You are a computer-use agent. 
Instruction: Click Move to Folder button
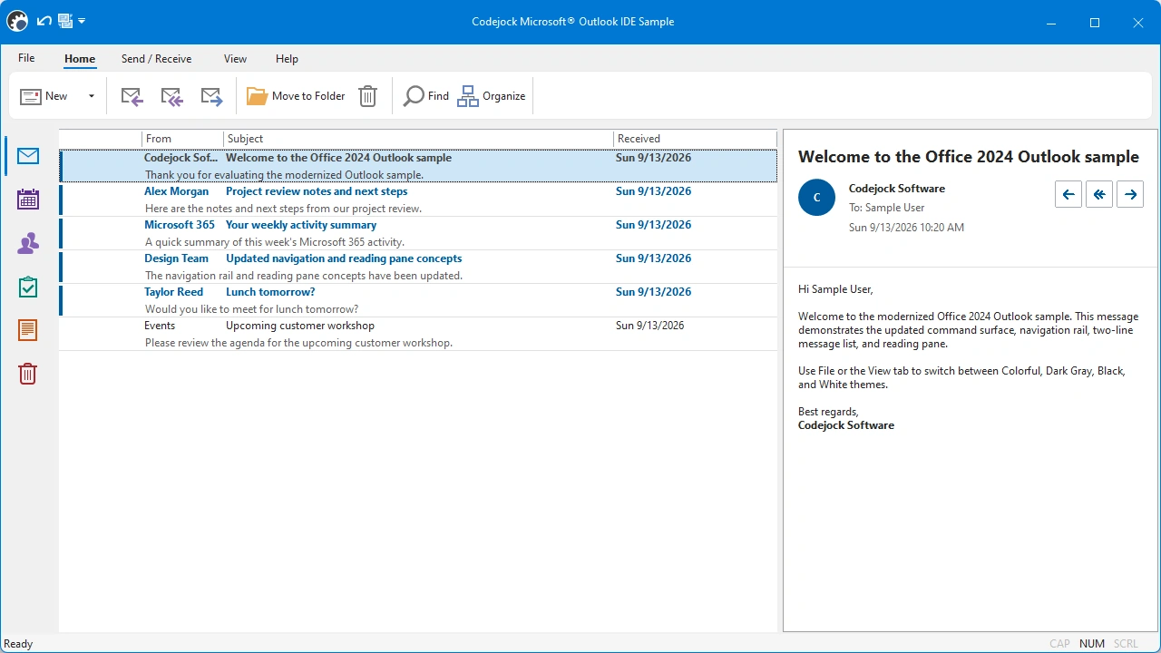coord(296,96)
